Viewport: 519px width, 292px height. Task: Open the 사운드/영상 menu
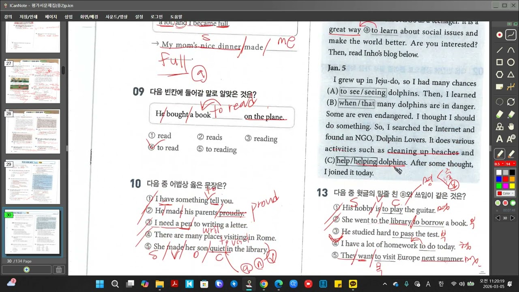tap(116, 17)
